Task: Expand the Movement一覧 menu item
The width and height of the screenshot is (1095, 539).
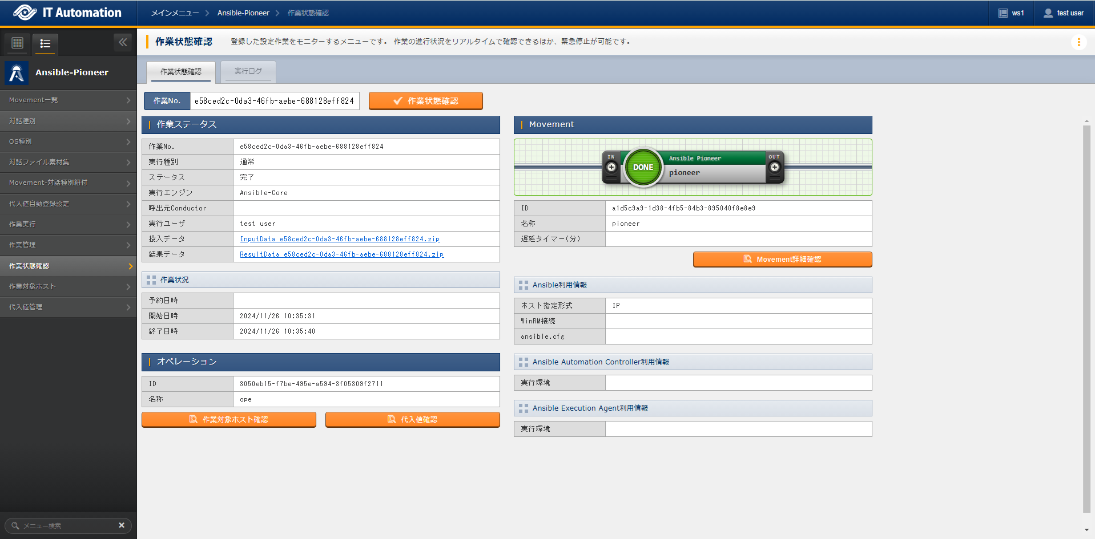Action: (69, 100)
